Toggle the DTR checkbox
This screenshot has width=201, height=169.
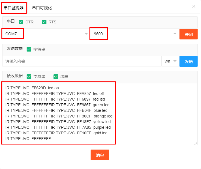pyautogui.click(x=21, y=22)
